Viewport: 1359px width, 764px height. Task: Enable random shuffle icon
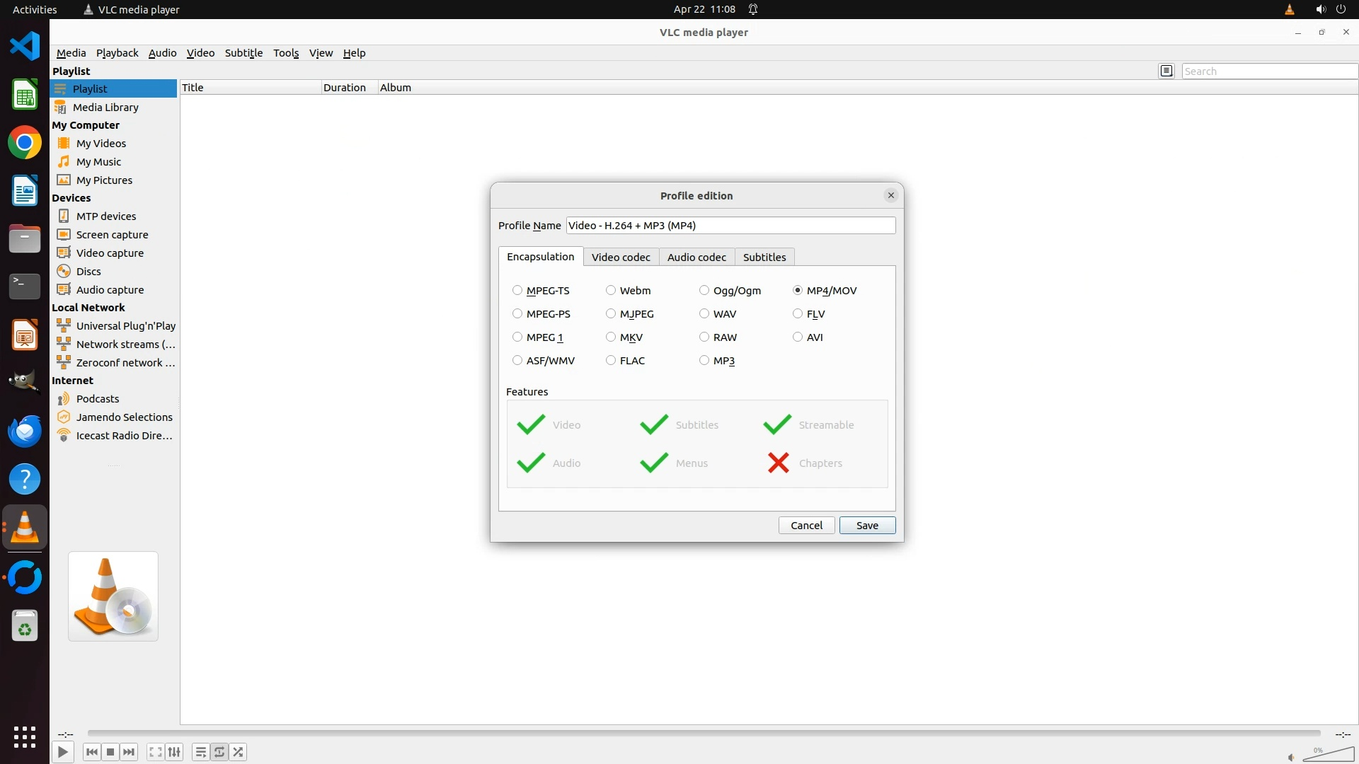click(x=239, y=752)
